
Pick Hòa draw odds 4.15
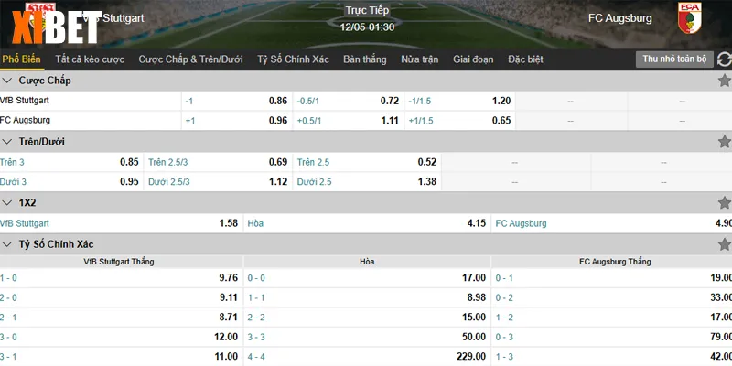coord(476,223)
